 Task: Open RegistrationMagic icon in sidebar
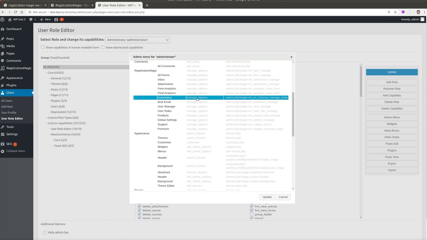(3, 68)
